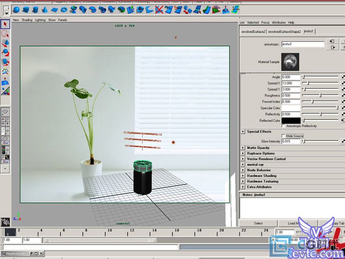Viewport: 345px width, 259px height.
Task: Click the Glow Intensity value field
Action: tap(291, 141)
